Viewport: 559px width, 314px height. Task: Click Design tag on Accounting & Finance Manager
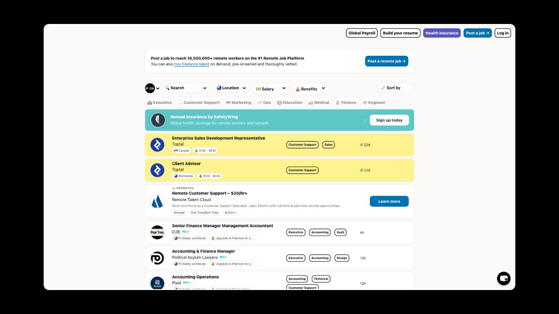tap(342, 258)
